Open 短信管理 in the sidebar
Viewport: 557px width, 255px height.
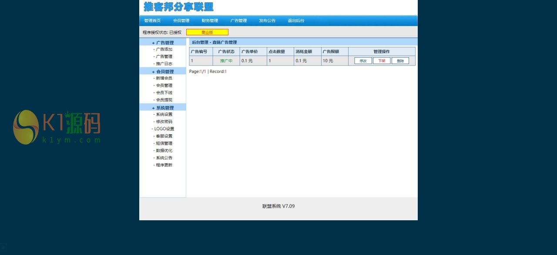[164, 143]
